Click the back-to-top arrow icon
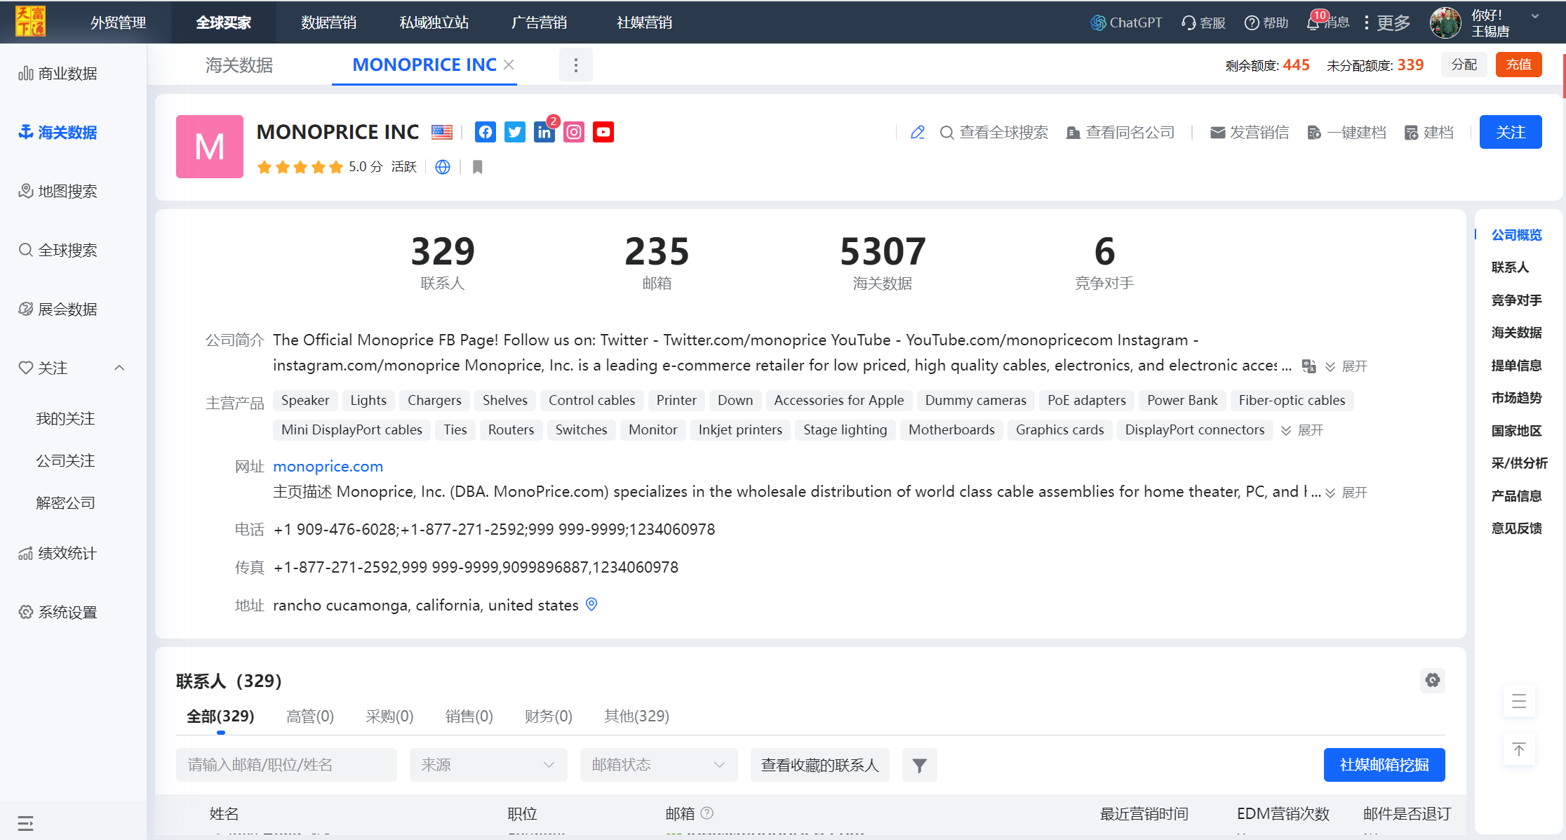The height and width of the screenshot is (840, 1566). pos(1519,749)
